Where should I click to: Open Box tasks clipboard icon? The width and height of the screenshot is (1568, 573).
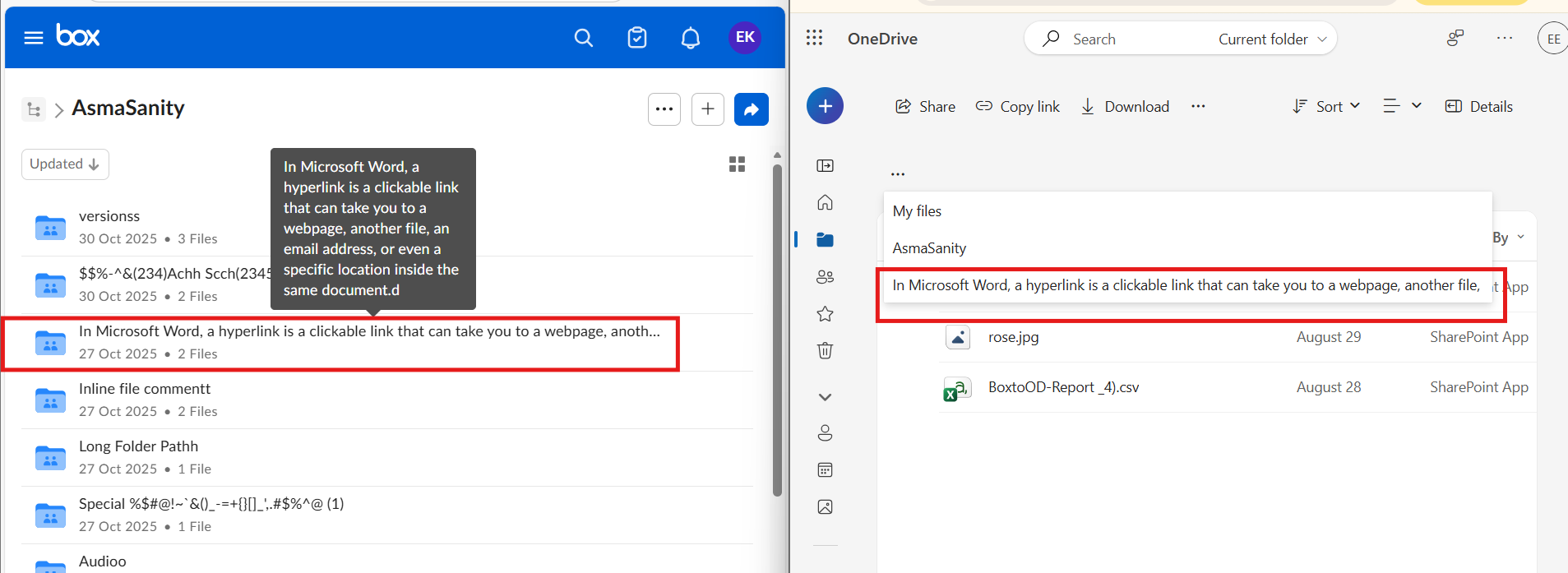pos(637,38)
